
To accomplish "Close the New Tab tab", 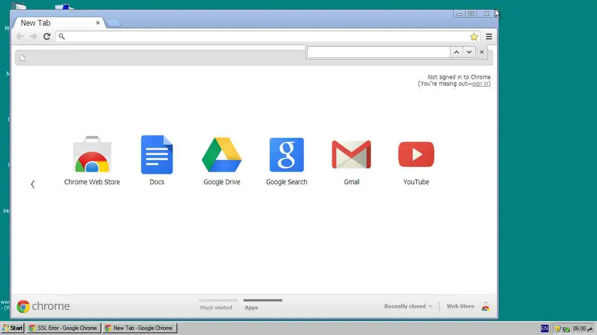I will point(98,22).
